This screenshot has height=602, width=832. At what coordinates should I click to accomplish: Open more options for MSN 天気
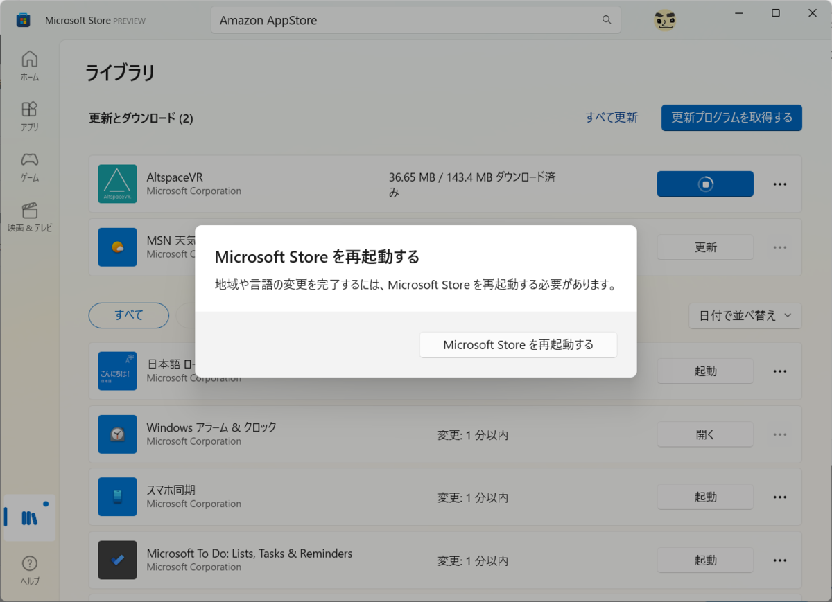tap(780, 247)
